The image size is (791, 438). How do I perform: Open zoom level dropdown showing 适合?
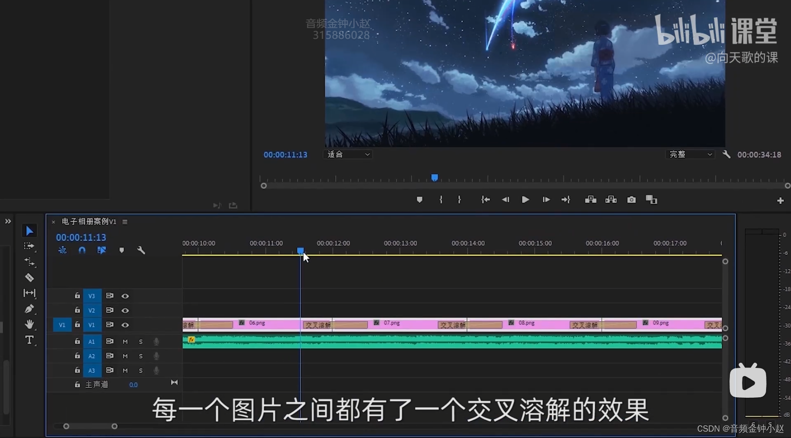click(348, 154)
